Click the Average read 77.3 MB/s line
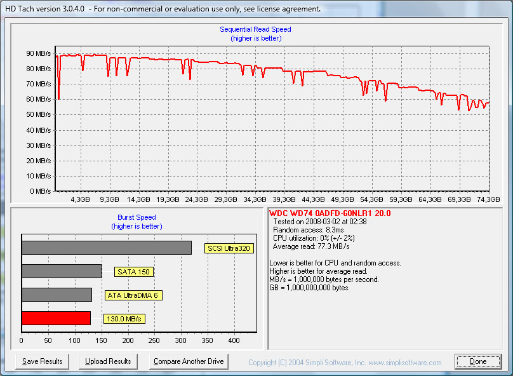 point(311,246)
